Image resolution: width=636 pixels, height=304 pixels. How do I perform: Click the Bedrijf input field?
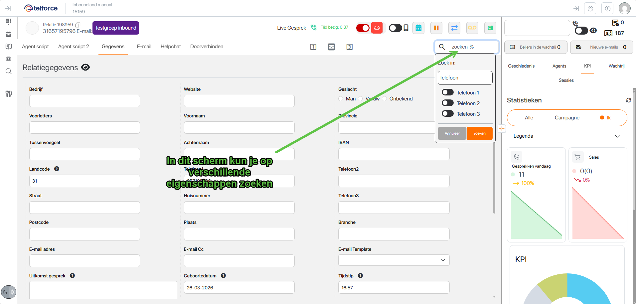[x=84, y=101]
